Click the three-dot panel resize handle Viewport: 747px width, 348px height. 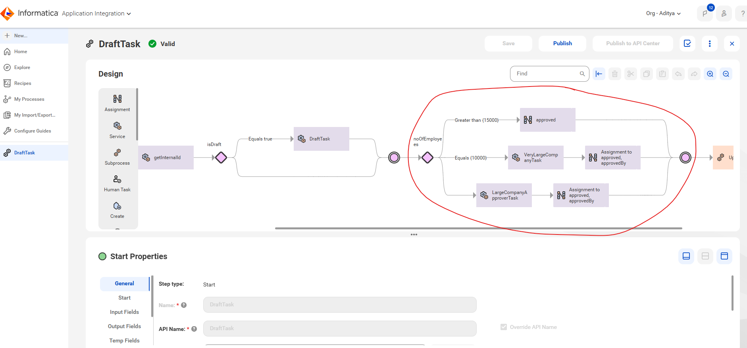[414, 235]
